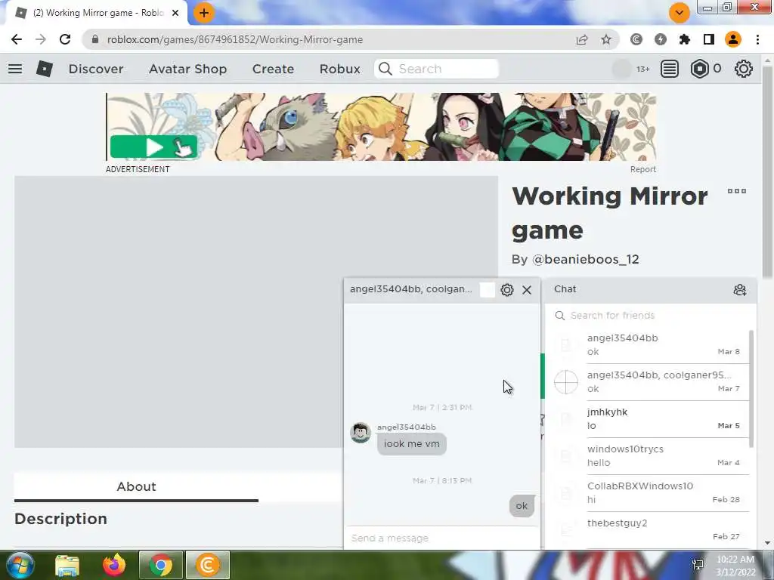This screenshot has height=580, width=774.
Task: Click the orange C app in the taskbar
Action: pos(208,565)
